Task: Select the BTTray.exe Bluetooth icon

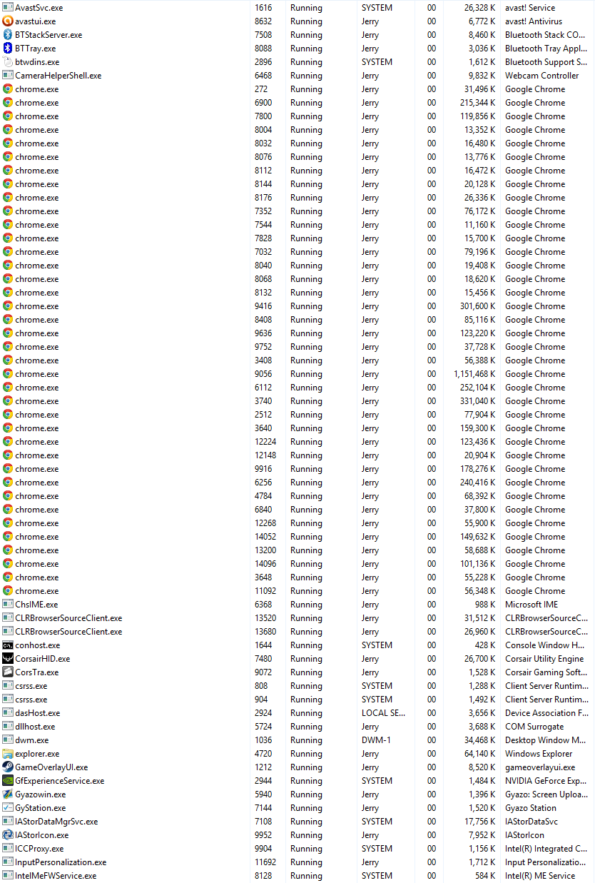Action: tap(8, 49)
